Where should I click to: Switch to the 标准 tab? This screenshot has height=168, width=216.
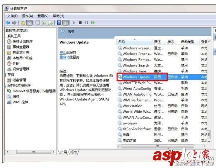74,152
